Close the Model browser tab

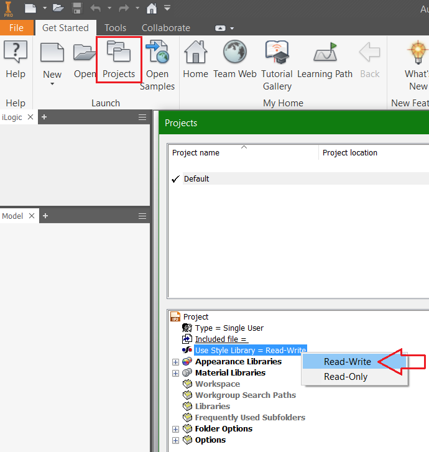(32, 216)
